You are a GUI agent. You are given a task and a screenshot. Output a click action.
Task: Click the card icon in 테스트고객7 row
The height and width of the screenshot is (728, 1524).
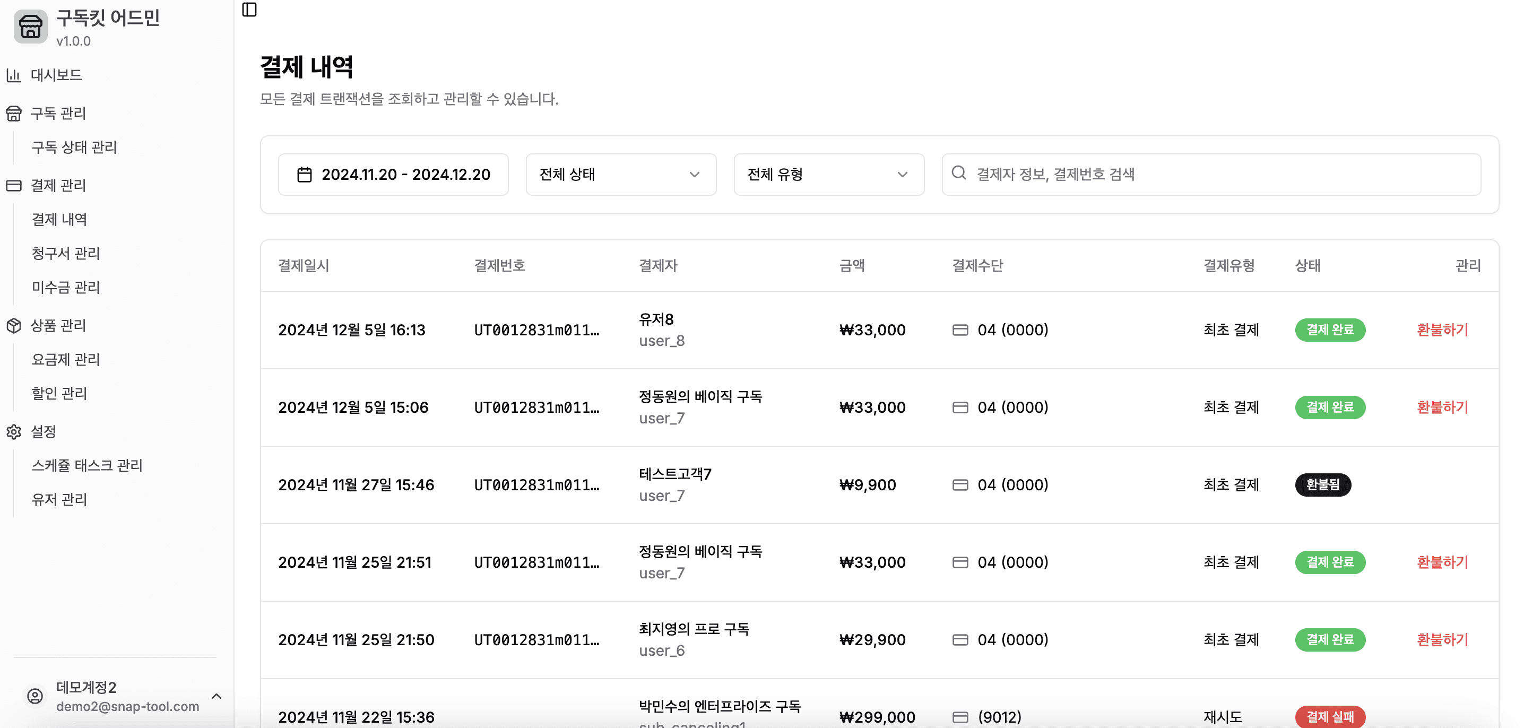tap(960, 485)
